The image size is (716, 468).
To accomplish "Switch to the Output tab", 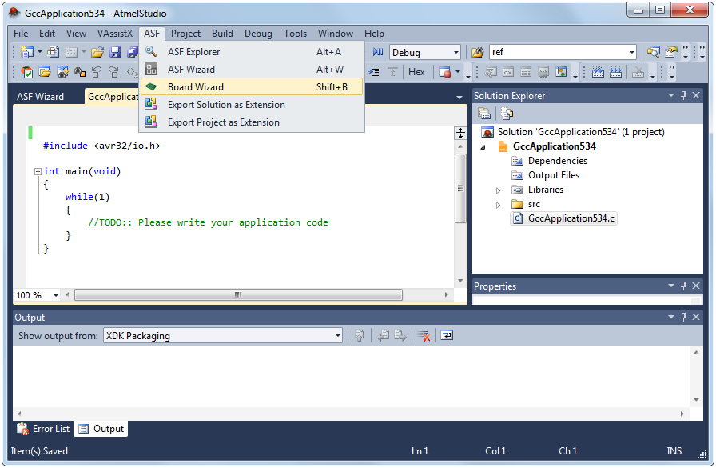I will click(101, 429).
